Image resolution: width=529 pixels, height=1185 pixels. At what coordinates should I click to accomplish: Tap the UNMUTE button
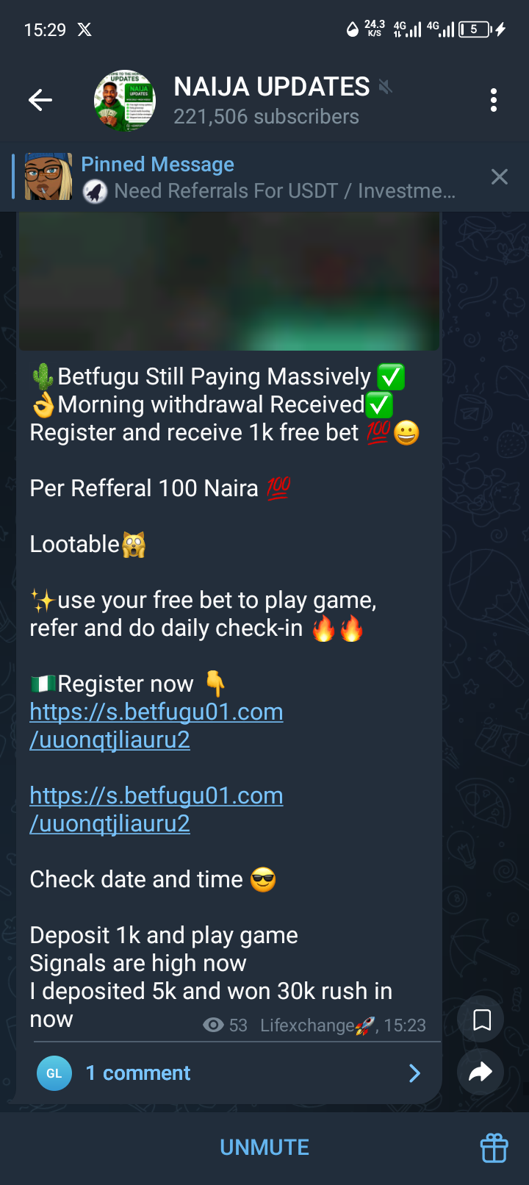click(x=264, y=1148)
